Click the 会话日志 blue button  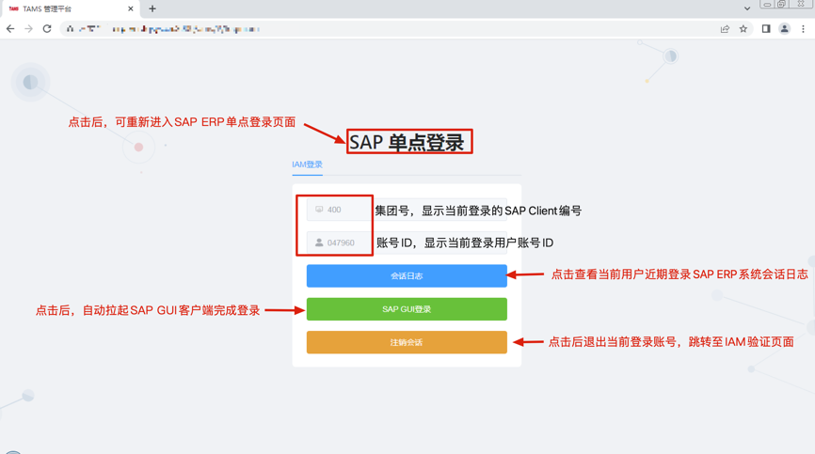407,276
